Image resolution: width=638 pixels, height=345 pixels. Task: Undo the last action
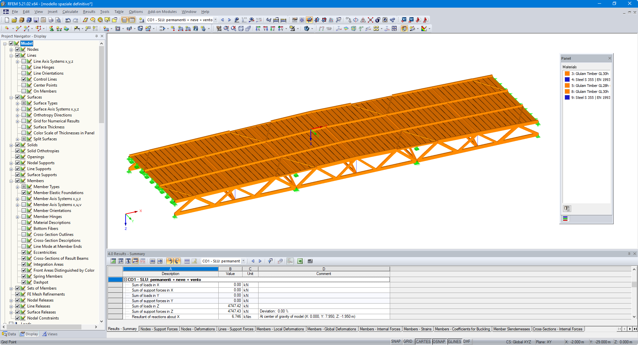68,20
